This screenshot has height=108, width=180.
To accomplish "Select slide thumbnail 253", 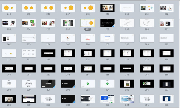I will pyautogui.click(x=9, y=23).
